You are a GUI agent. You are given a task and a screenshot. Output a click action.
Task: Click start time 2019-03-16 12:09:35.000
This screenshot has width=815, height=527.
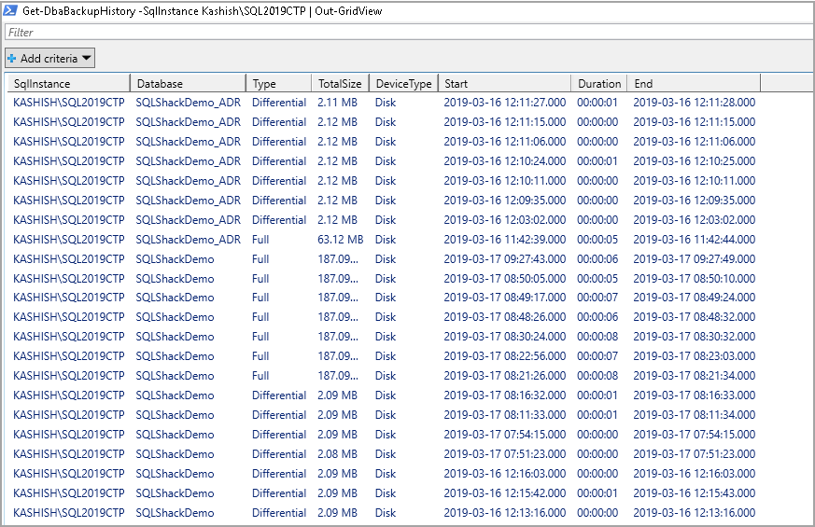click(x=505, y=201)
